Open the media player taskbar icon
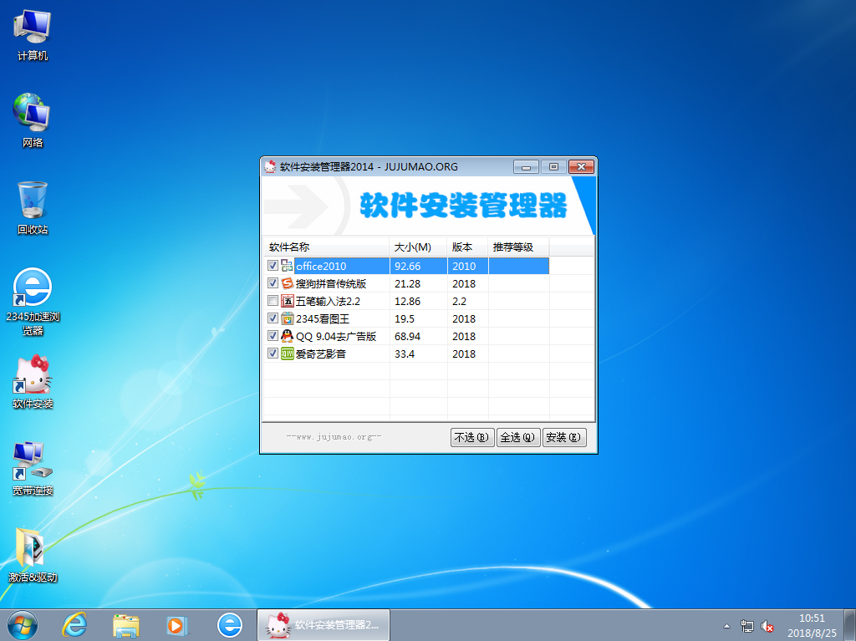This screenshot has height=641, width=856. pyautogui.click(x=176, y=624)
